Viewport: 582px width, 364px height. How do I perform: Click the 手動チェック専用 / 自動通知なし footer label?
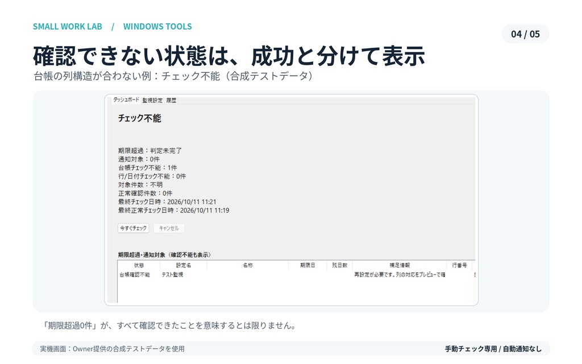click(x=493, y=349)
